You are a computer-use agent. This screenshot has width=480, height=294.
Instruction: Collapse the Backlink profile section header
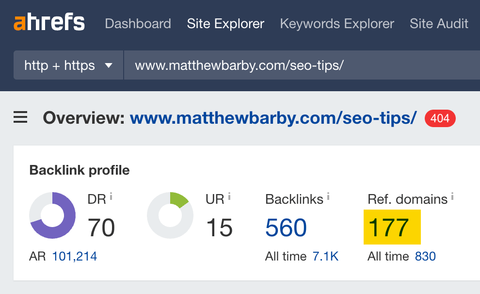click(x=79, y=170)
